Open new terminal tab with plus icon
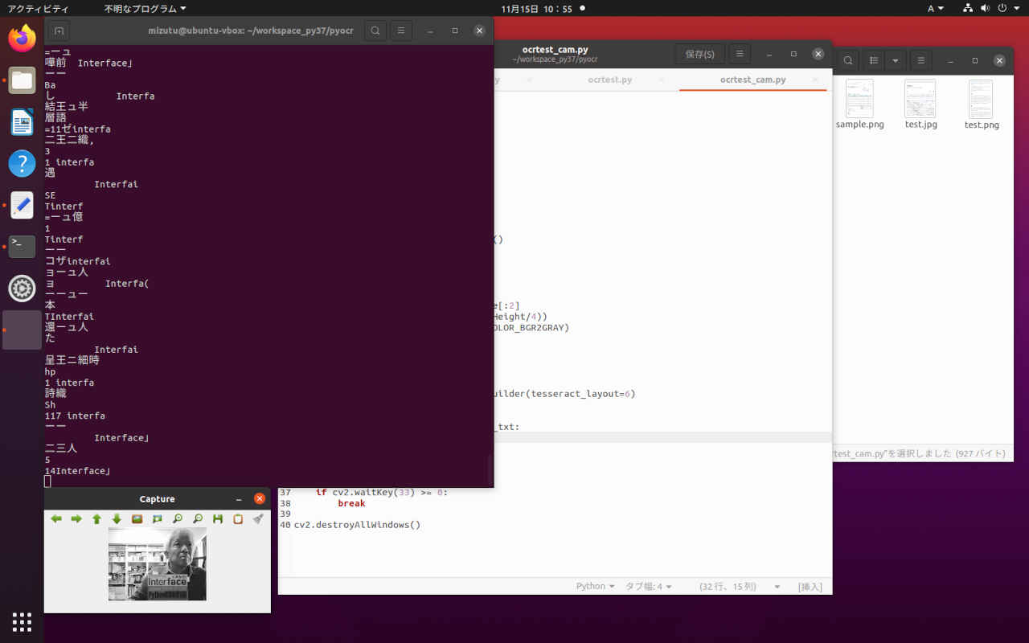 (59, 31)
